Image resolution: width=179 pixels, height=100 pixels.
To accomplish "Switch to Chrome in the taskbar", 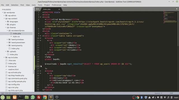I will pyautogui.click(x=45, y=97).
